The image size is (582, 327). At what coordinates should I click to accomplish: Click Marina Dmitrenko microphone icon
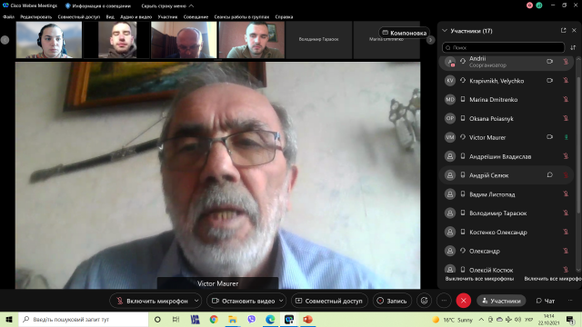[566, 99]
